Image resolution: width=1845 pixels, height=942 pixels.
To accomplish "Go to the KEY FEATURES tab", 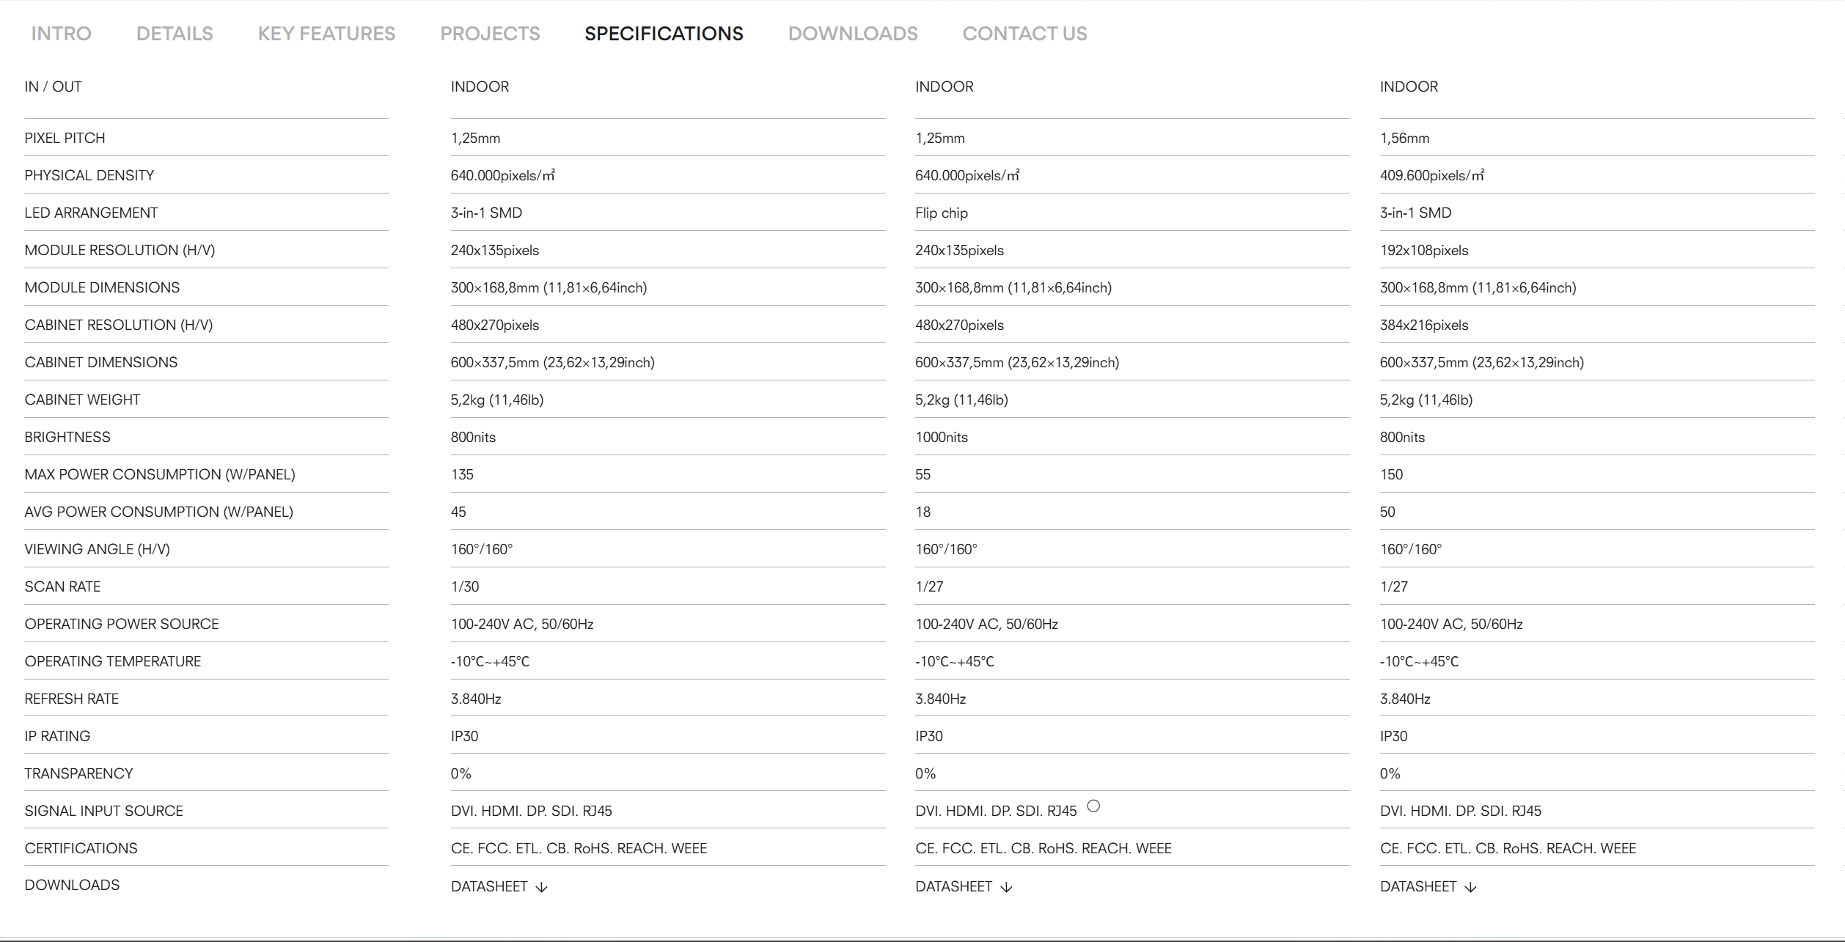I will pyautogui.click(x=326, y=34).
